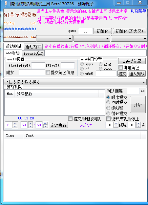Screen dimensions: 148x205
Task: Click the 初始化 button
Action: 103,31
